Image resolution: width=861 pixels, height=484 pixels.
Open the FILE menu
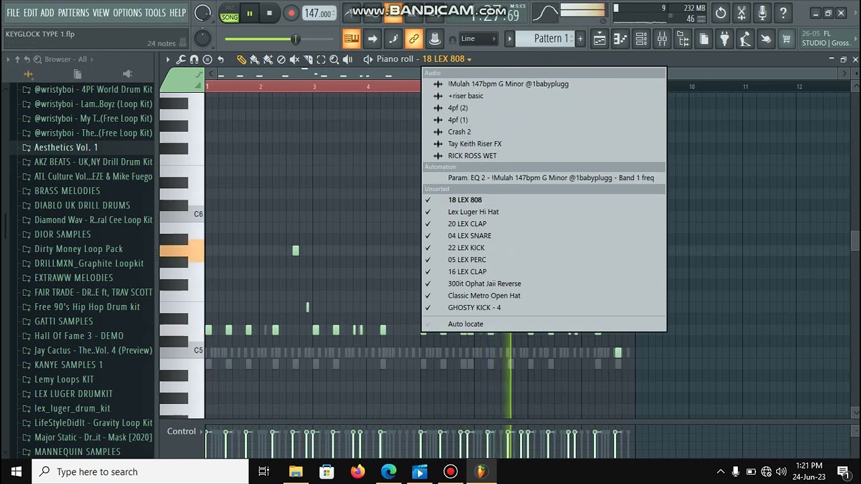tap(13, 13)
